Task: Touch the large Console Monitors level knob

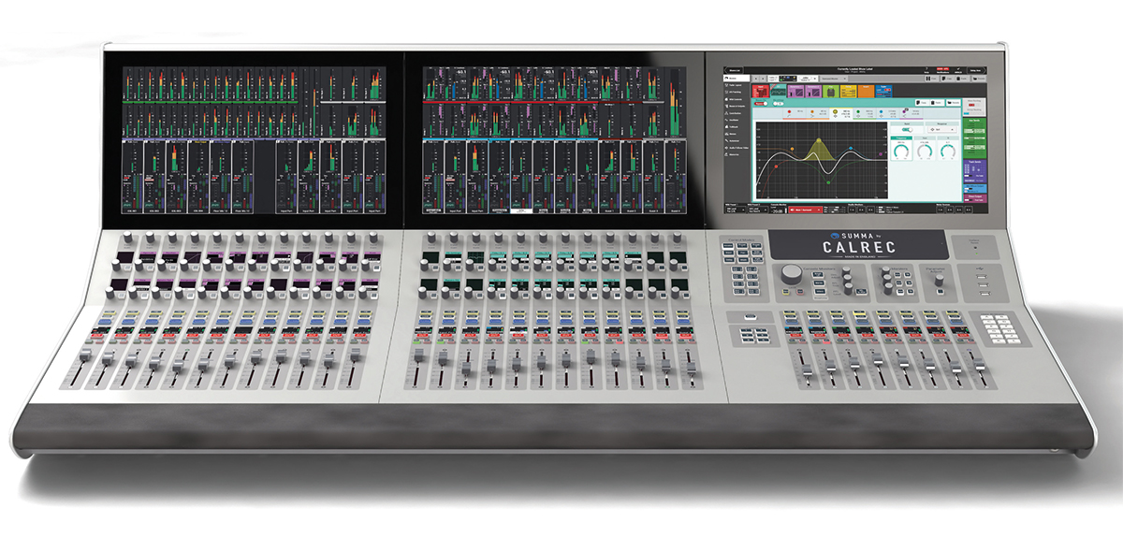Action: coord(793,274)
